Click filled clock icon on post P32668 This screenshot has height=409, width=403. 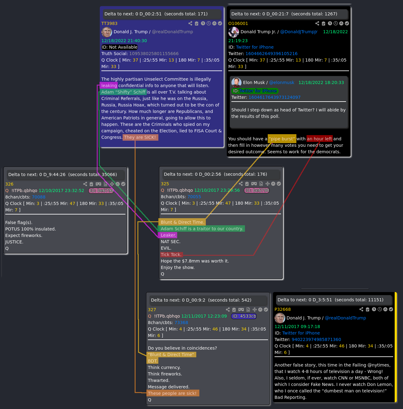pos(374,309)
